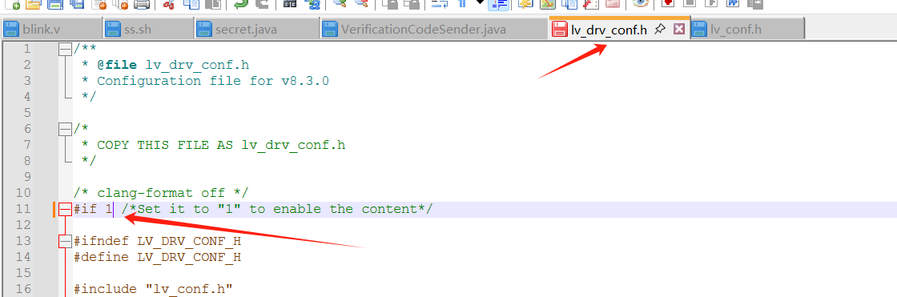
Task: Click the Cut scissors icon
Action: click(169, 5)
